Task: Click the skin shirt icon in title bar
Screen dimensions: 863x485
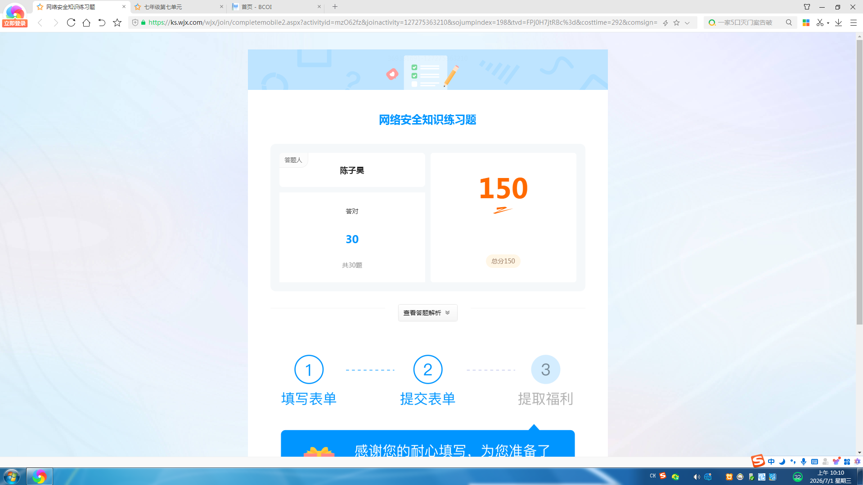Action: (x=807, y=7)
